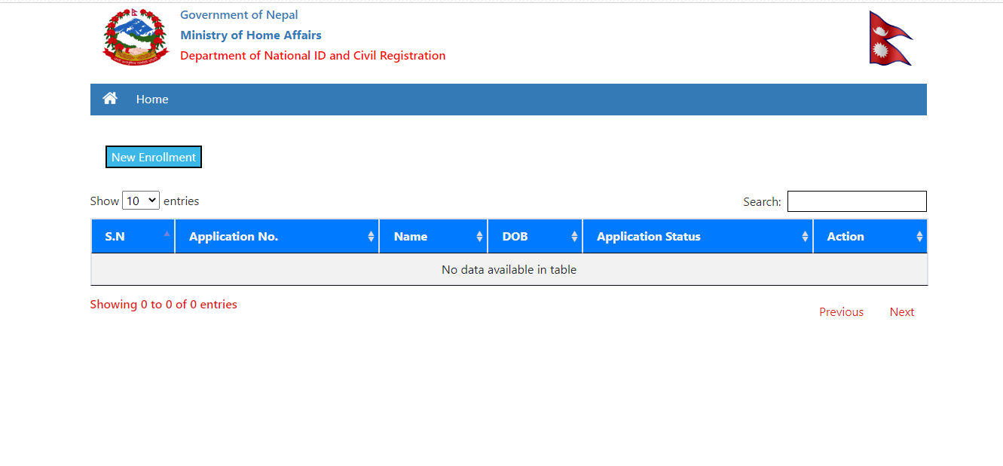The height and width of the screenshot is (466, 1003).
Task: Click the sort icon on Application Status column
Action: click(803, 236)
